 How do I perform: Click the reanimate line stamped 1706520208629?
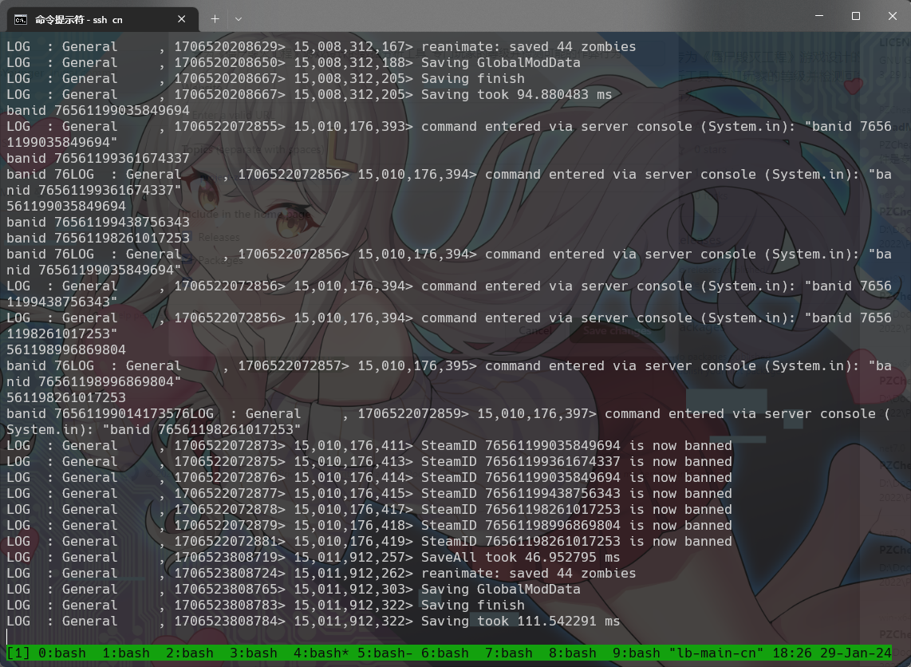point(321,46)
